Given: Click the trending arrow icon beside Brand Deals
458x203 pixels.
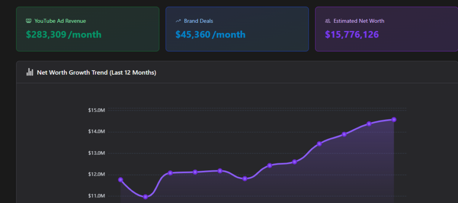Looking at the screenshot, I should (178, 21).
